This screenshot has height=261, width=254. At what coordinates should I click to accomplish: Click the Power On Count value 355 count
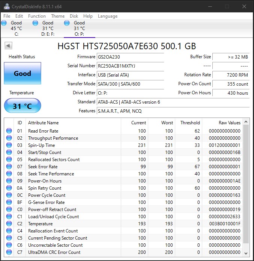(x=231, y=84)
